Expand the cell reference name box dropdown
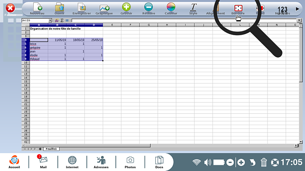 click(x=50, y=21)
